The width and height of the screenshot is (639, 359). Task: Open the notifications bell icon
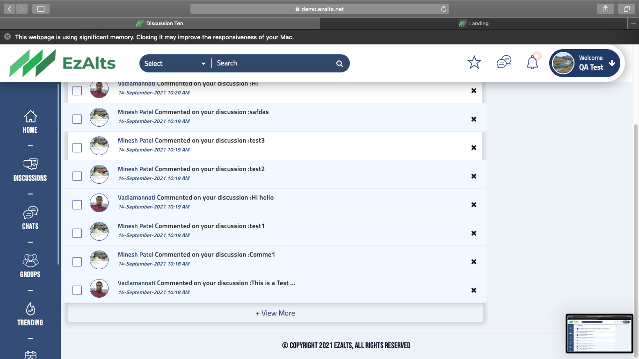532,63
